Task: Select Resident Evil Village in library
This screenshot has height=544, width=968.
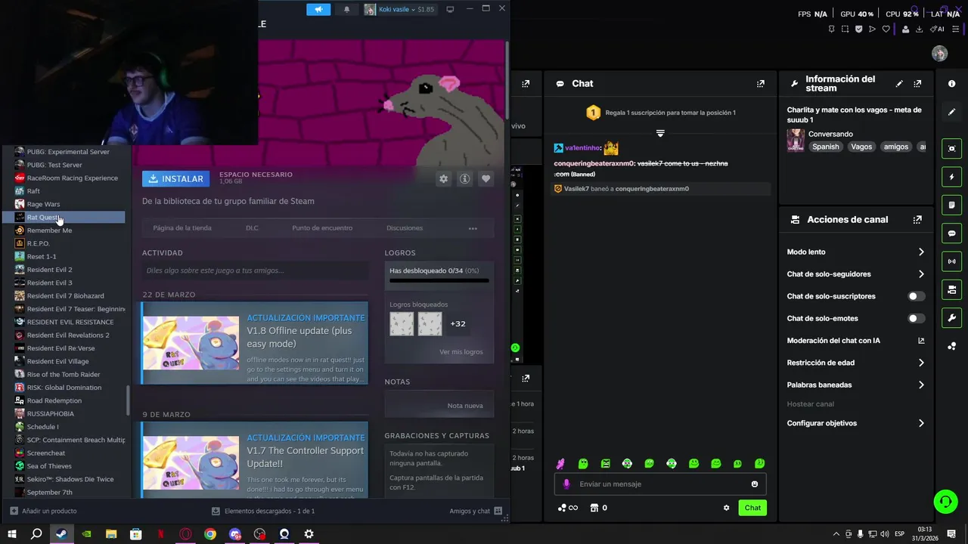Action: tap(64, 361)
